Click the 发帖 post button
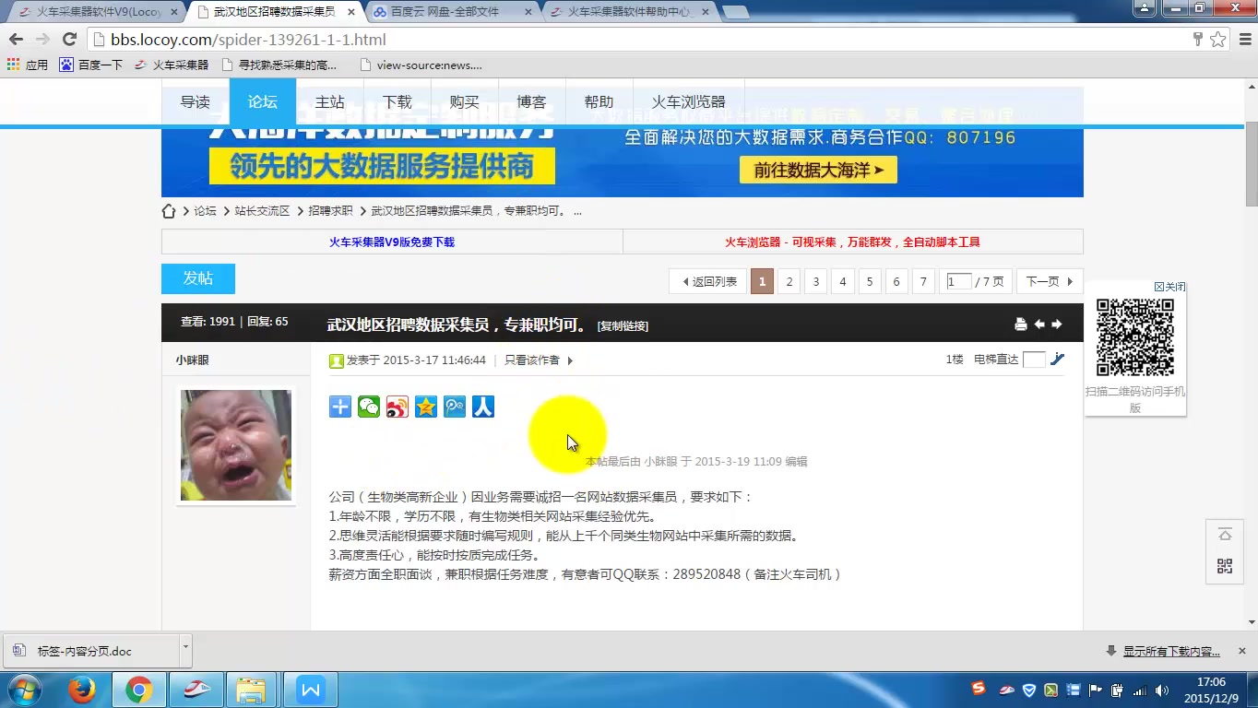Viewport: 1258px width, 708px height. pyautogui.click(x=198, y=278)
